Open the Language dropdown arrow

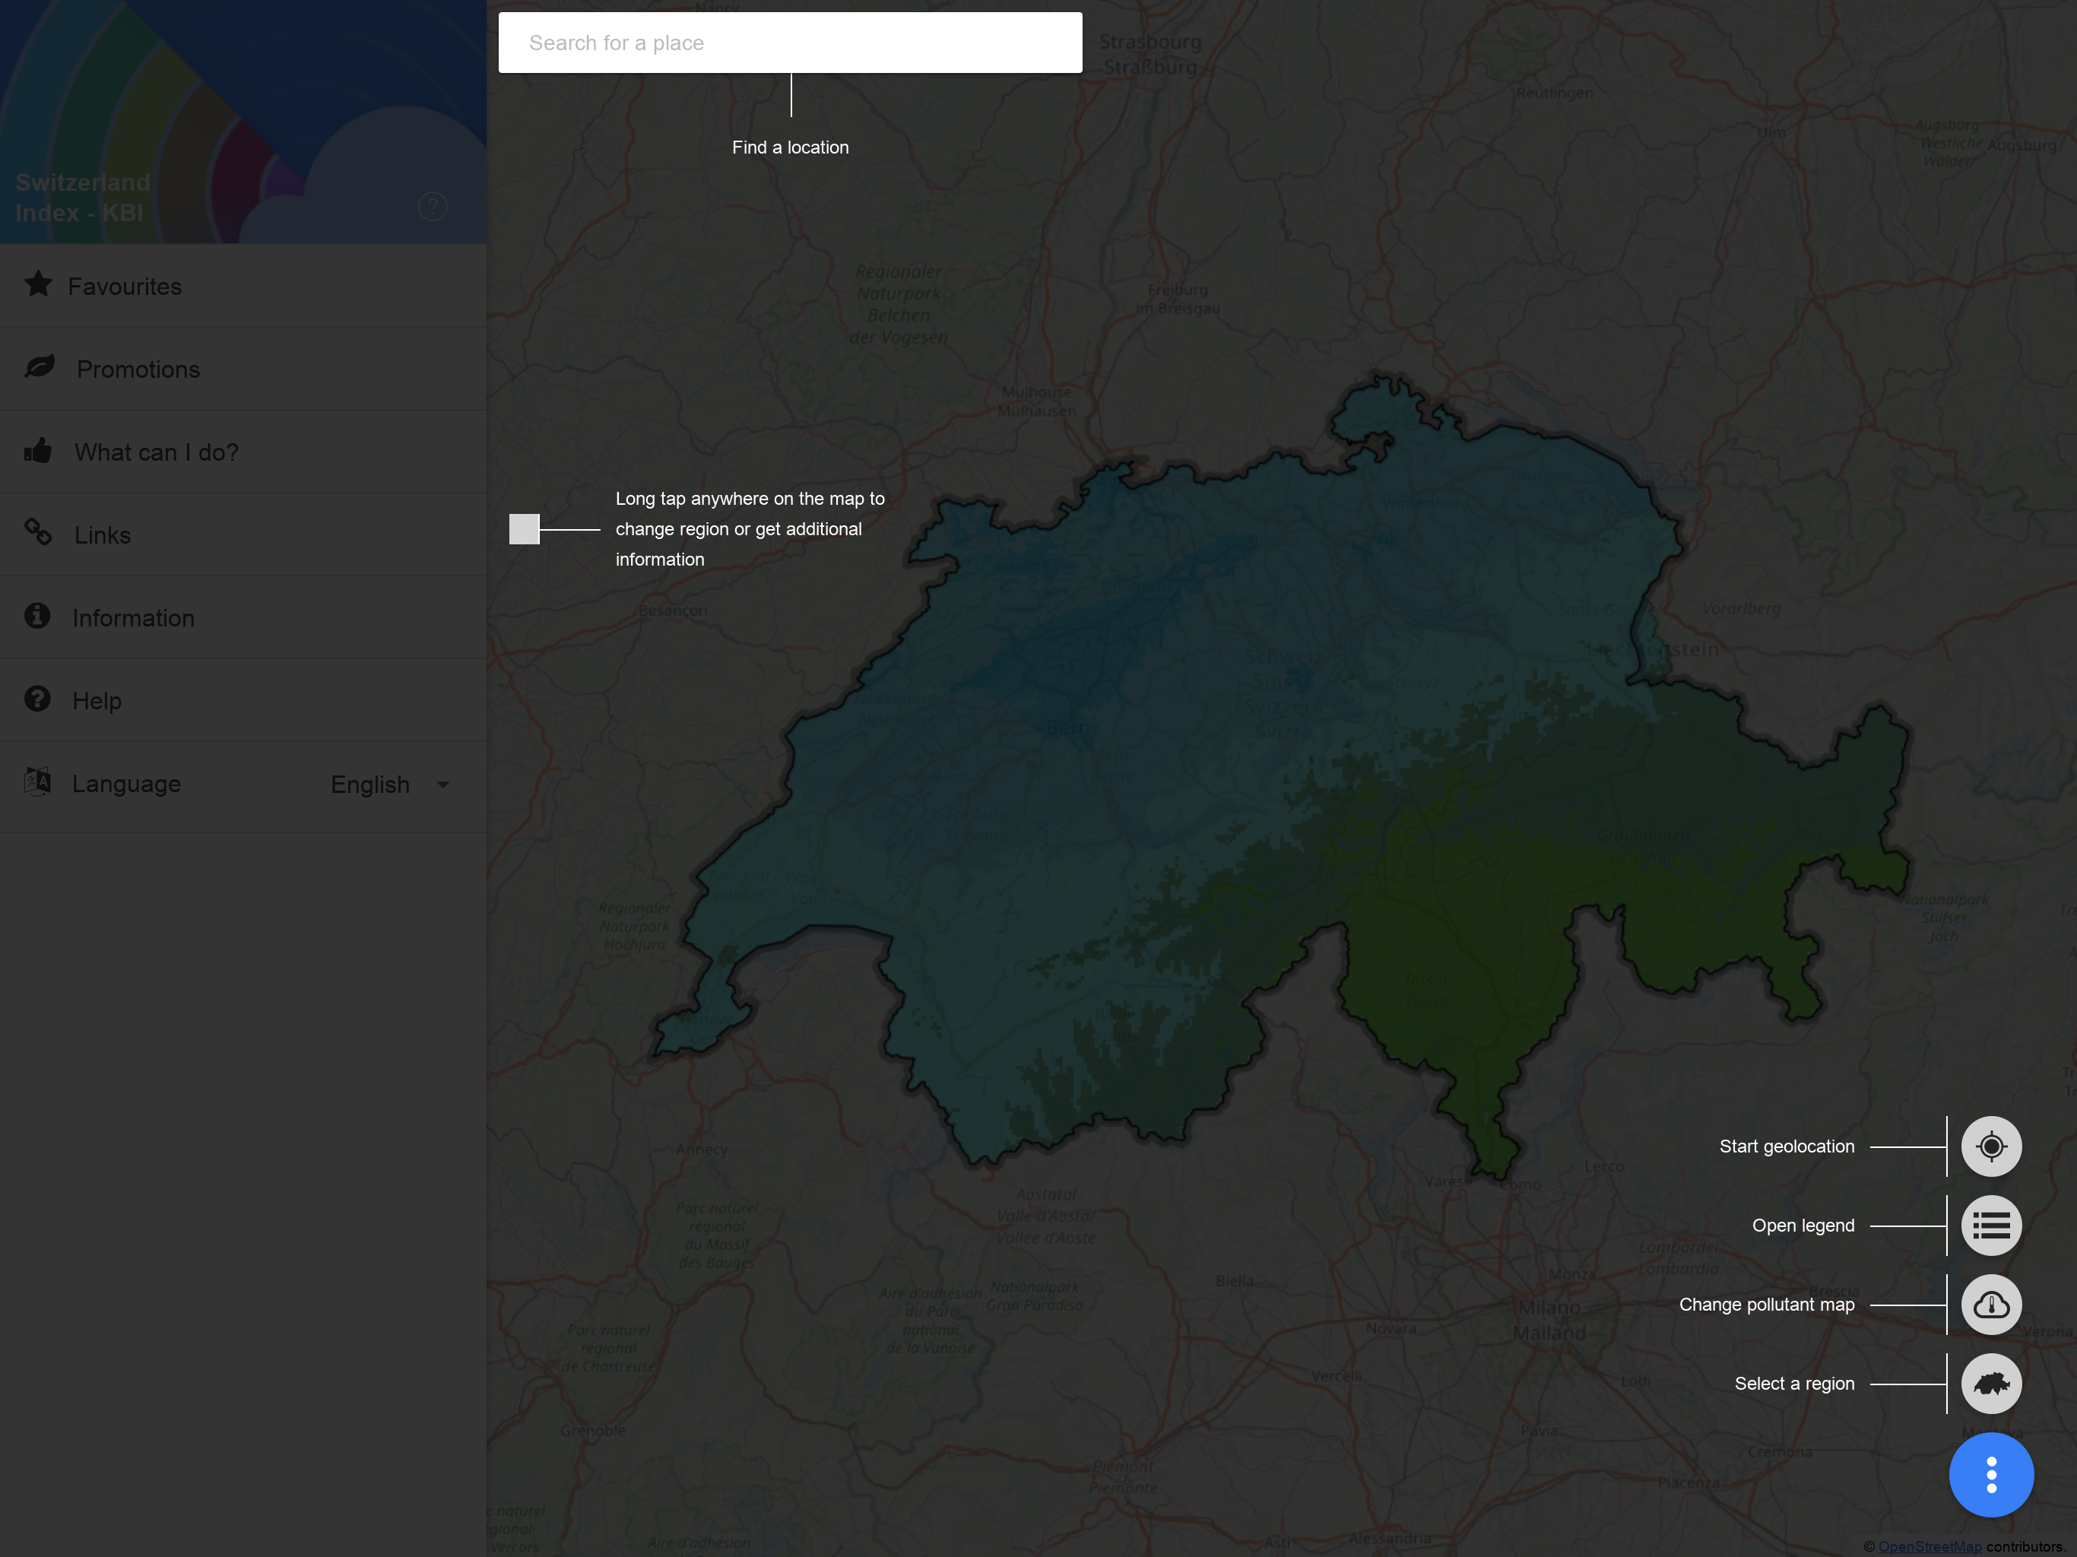point(443,784)
